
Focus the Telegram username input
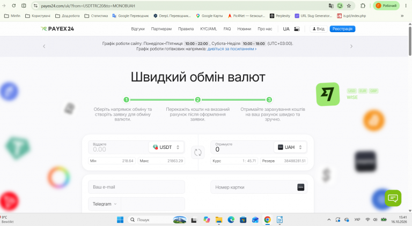click(153, 204)
